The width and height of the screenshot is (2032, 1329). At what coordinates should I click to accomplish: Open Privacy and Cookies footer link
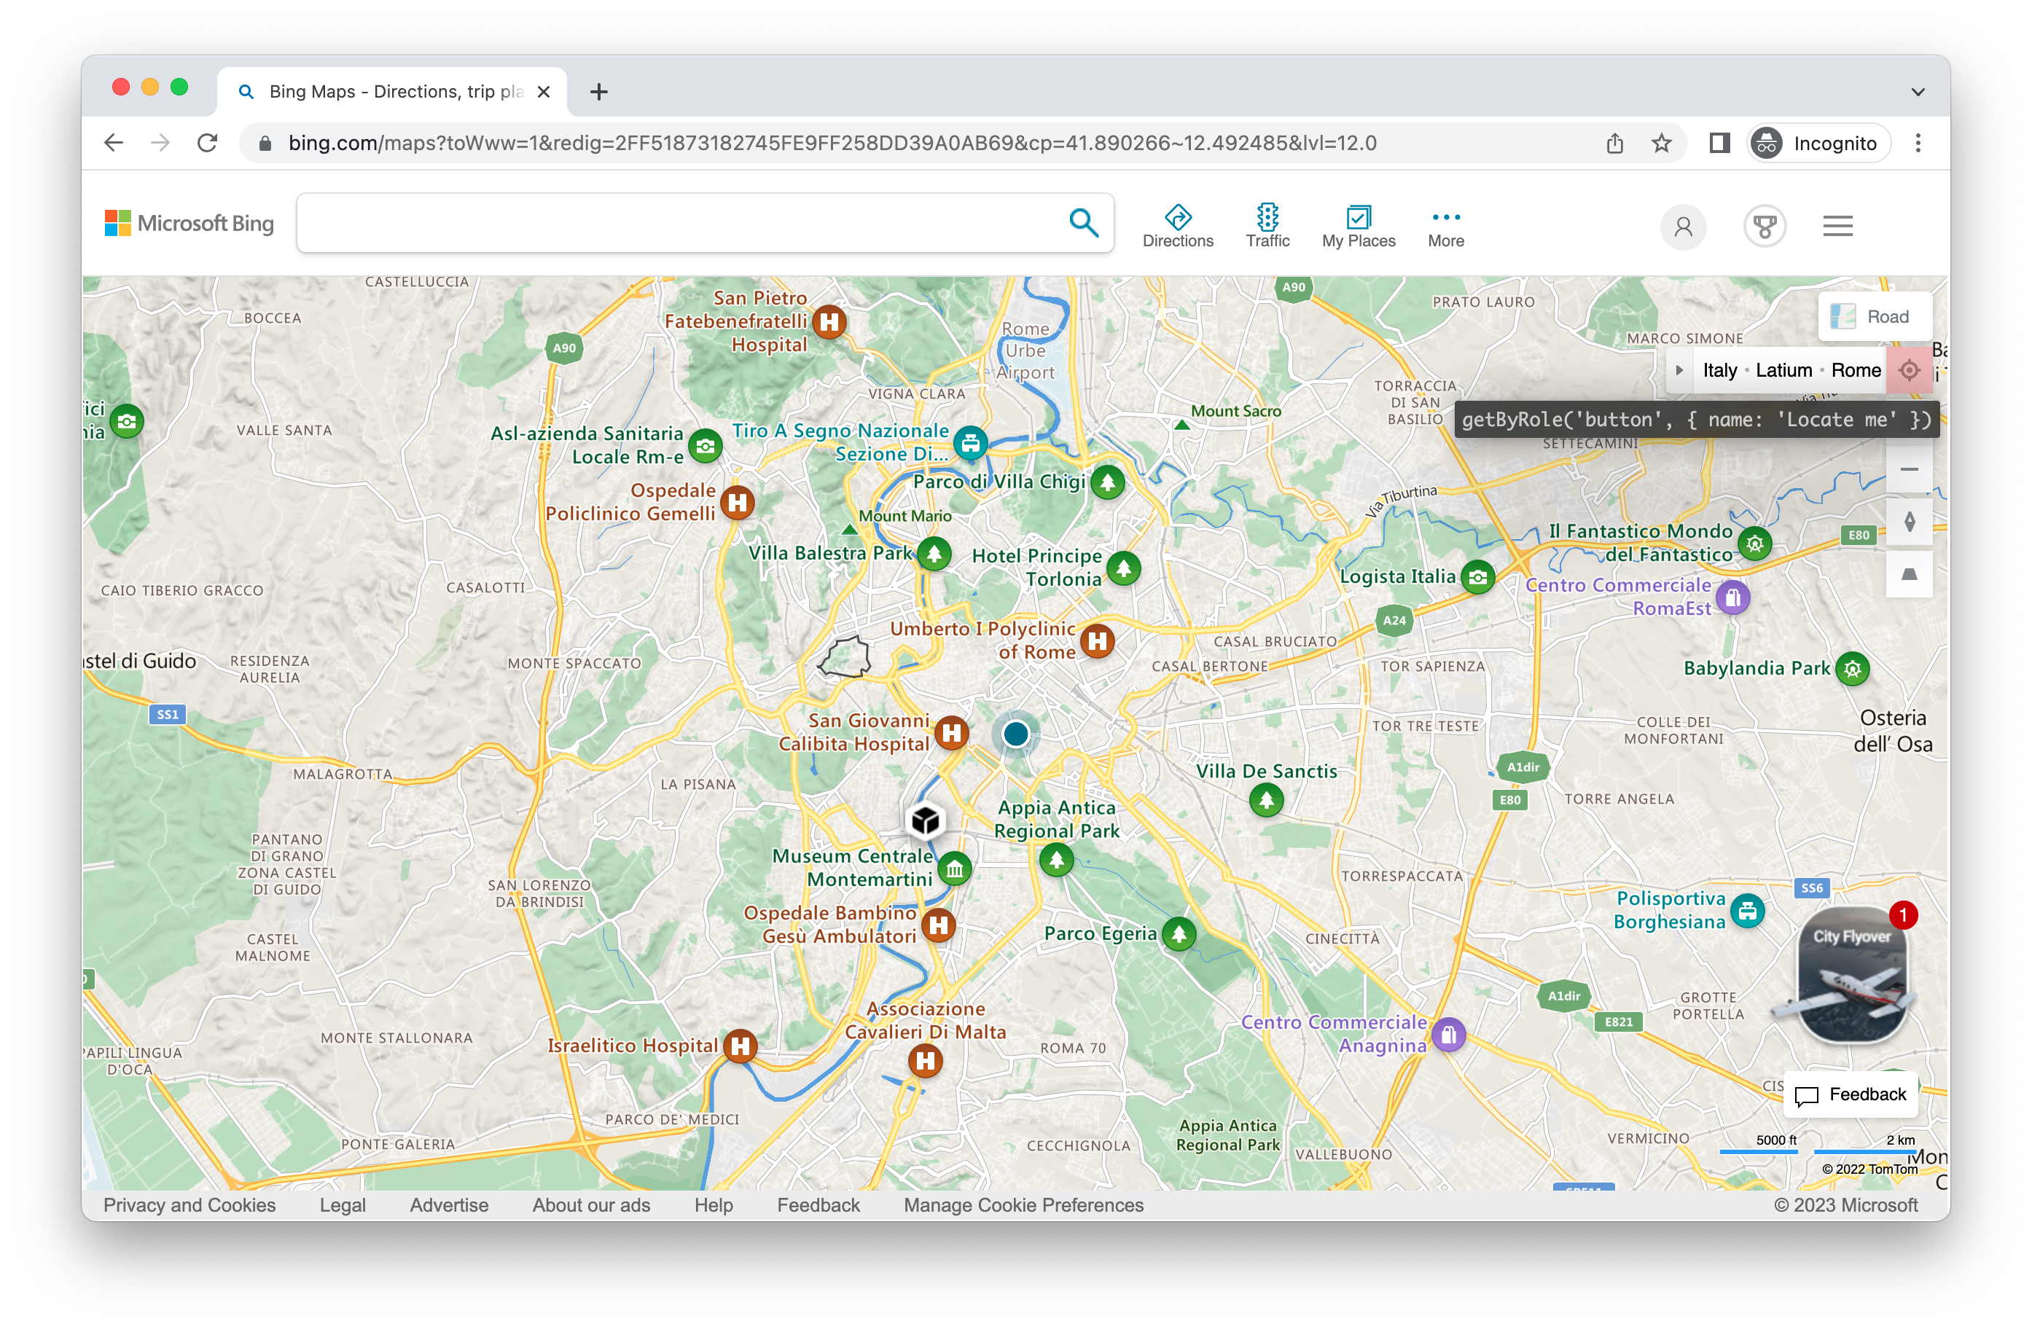point(189,1204)
